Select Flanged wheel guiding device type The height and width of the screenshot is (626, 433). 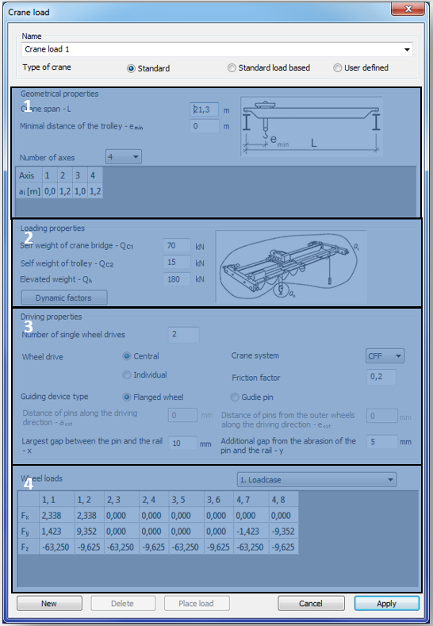pos(127,397)
